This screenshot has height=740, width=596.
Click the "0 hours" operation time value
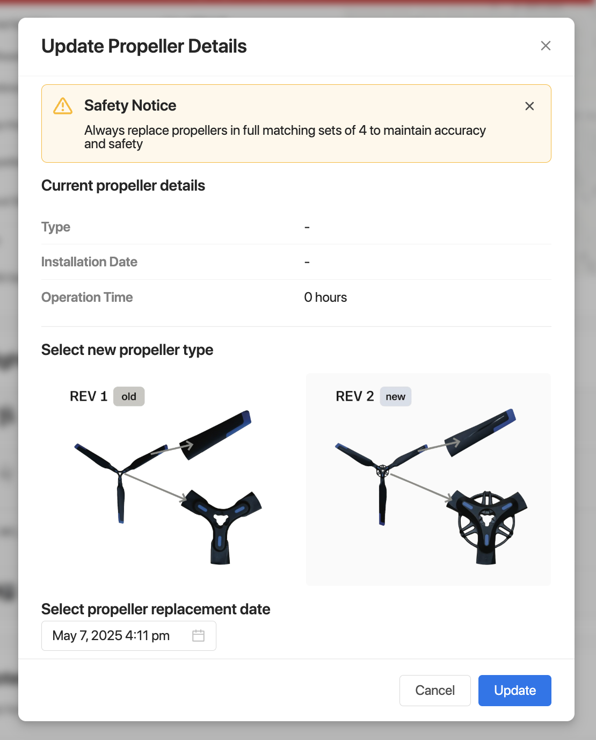tap(325, 298)
